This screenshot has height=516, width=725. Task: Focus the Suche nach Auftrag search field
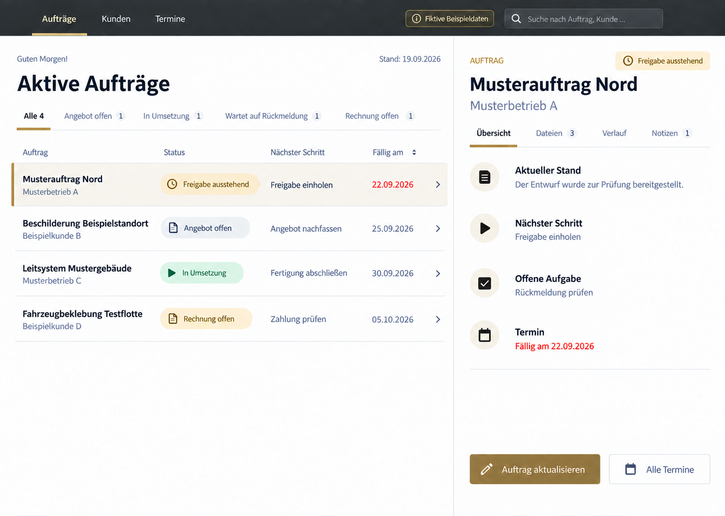click(x=584, y=19)
